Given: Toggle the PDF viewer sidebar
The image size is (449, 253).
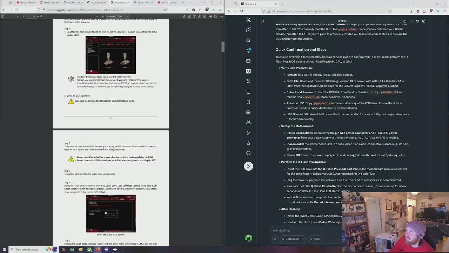Looking at the screenshot, I should pos(3,16).
